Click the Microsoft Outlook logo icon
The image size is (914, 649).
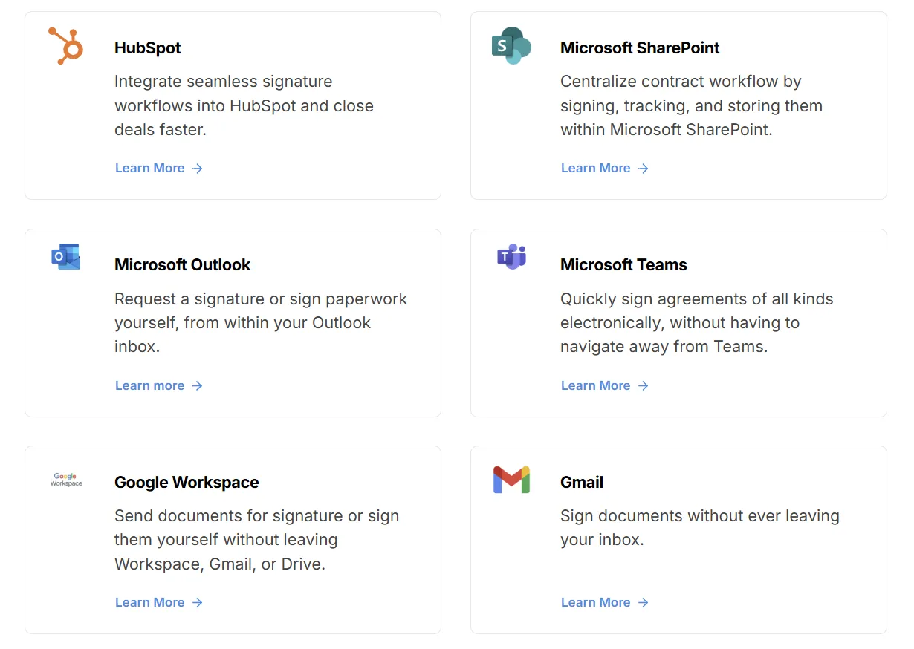(65, 255)
